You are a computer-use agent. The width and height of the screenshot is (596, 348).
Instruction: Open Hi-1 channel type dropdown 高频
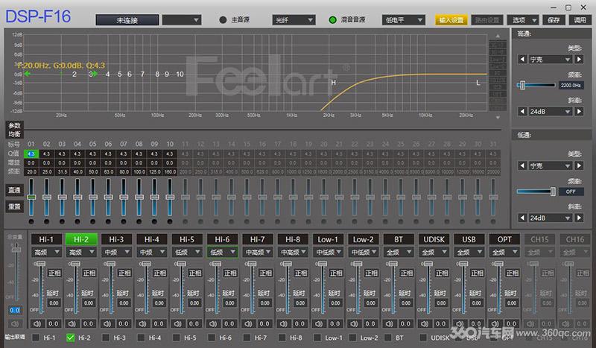(x=46, y=252)
